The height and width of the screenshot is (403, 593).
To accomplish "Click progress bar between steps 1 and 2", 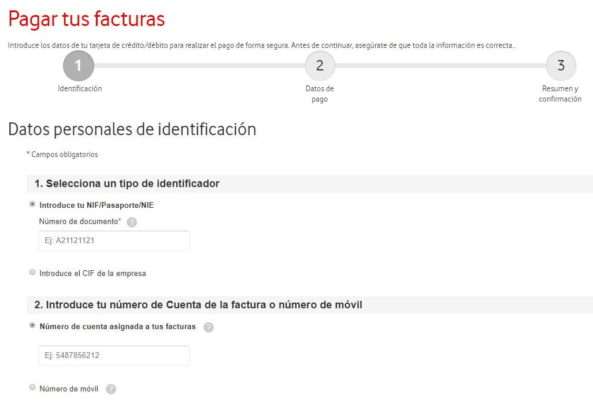I will click(199, 66).
